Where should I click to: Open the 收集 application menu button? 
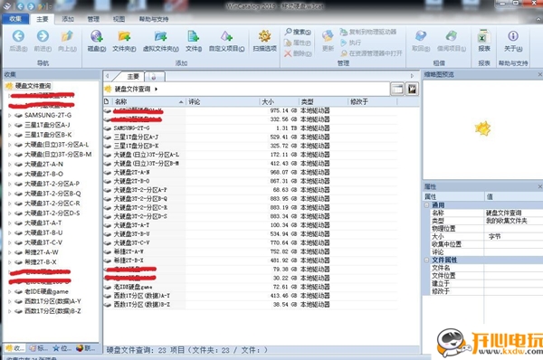[15, 19]
